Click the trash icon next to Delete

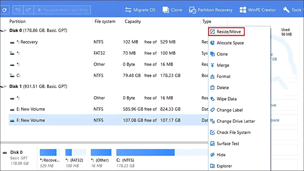point(212,87)
